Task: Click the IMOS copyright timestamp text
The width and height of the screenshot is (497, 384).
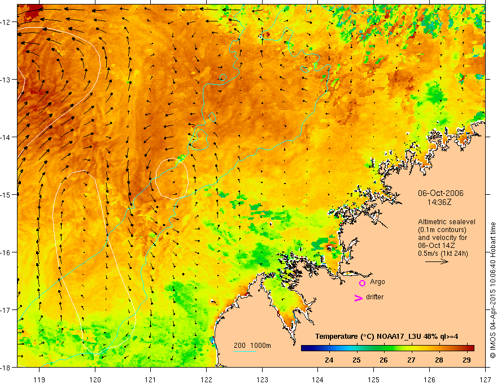Action: coord(492,290)
